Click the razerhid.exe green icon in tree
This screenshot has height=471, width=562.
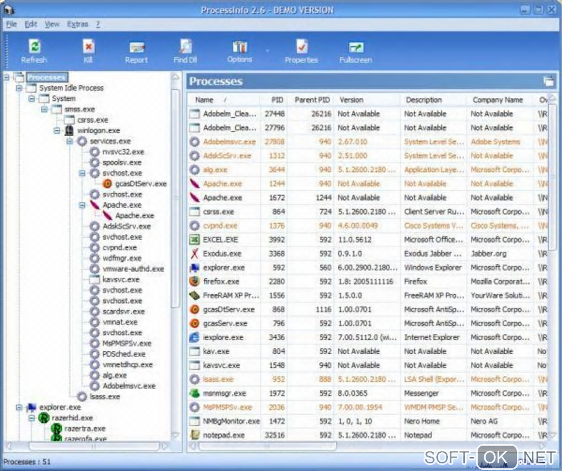click(44, 418)
